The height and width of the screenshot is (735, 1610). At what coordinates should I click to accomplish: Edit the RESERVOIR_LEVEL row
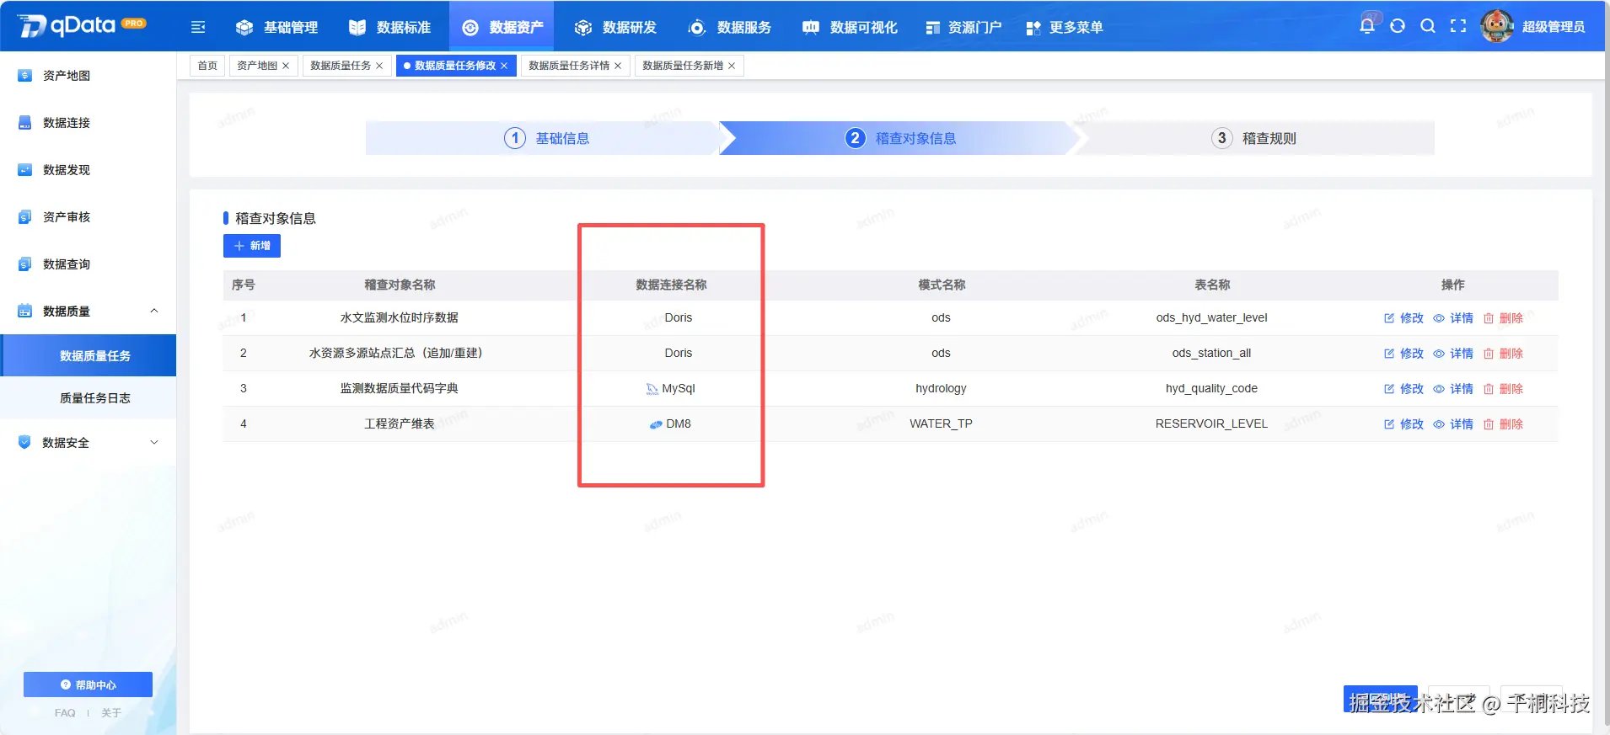(1403, 424)
